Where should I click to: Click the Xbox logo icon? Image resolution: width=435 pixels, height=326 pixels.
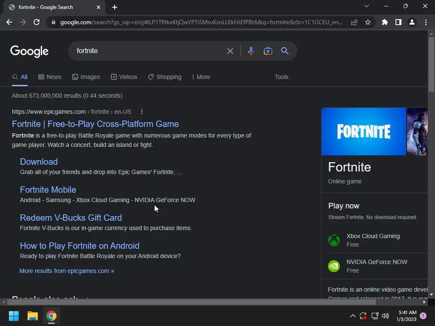(334, 240)
